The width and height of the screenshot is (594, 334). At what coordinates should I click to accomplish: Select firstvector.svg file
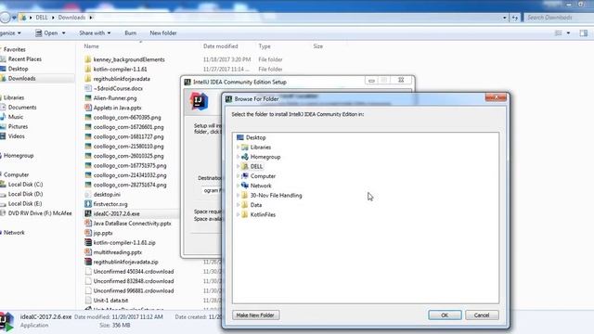[x=110, y=204]
